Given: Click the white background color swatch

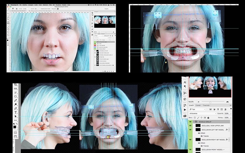Looking at the screenshot, I should 17,129.
